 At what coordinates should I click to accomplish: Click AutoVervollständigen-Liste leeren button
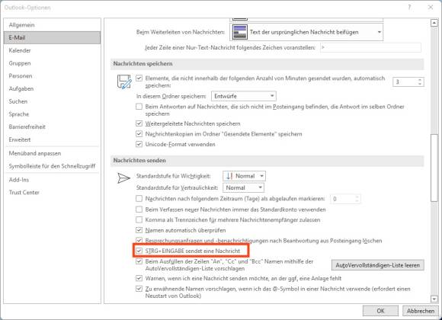378,265
